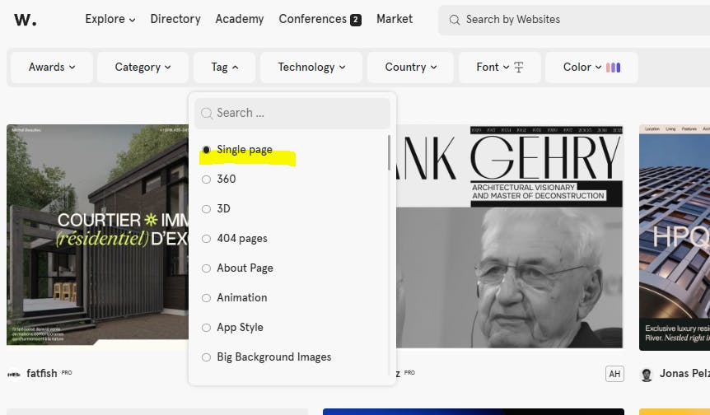Open the Technology filter dropdown
Viewport: 710px width, 415px height.
311,67
